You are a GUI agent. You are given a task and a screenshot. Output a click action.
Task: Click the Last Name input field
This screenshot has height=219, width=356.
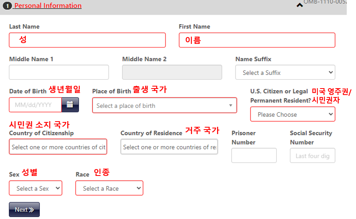click(x=87, y=40)
